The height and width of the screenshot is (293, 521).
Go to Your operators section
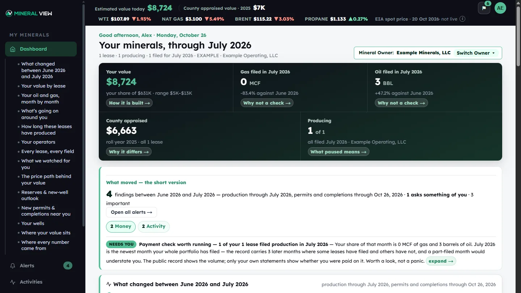(38, 142)
